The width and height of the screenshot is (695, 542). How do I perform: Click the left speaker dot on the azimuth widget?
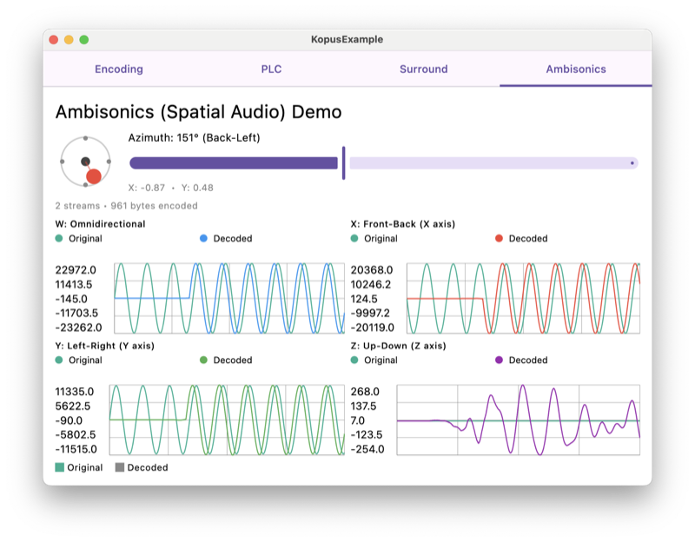click(62, 162)
